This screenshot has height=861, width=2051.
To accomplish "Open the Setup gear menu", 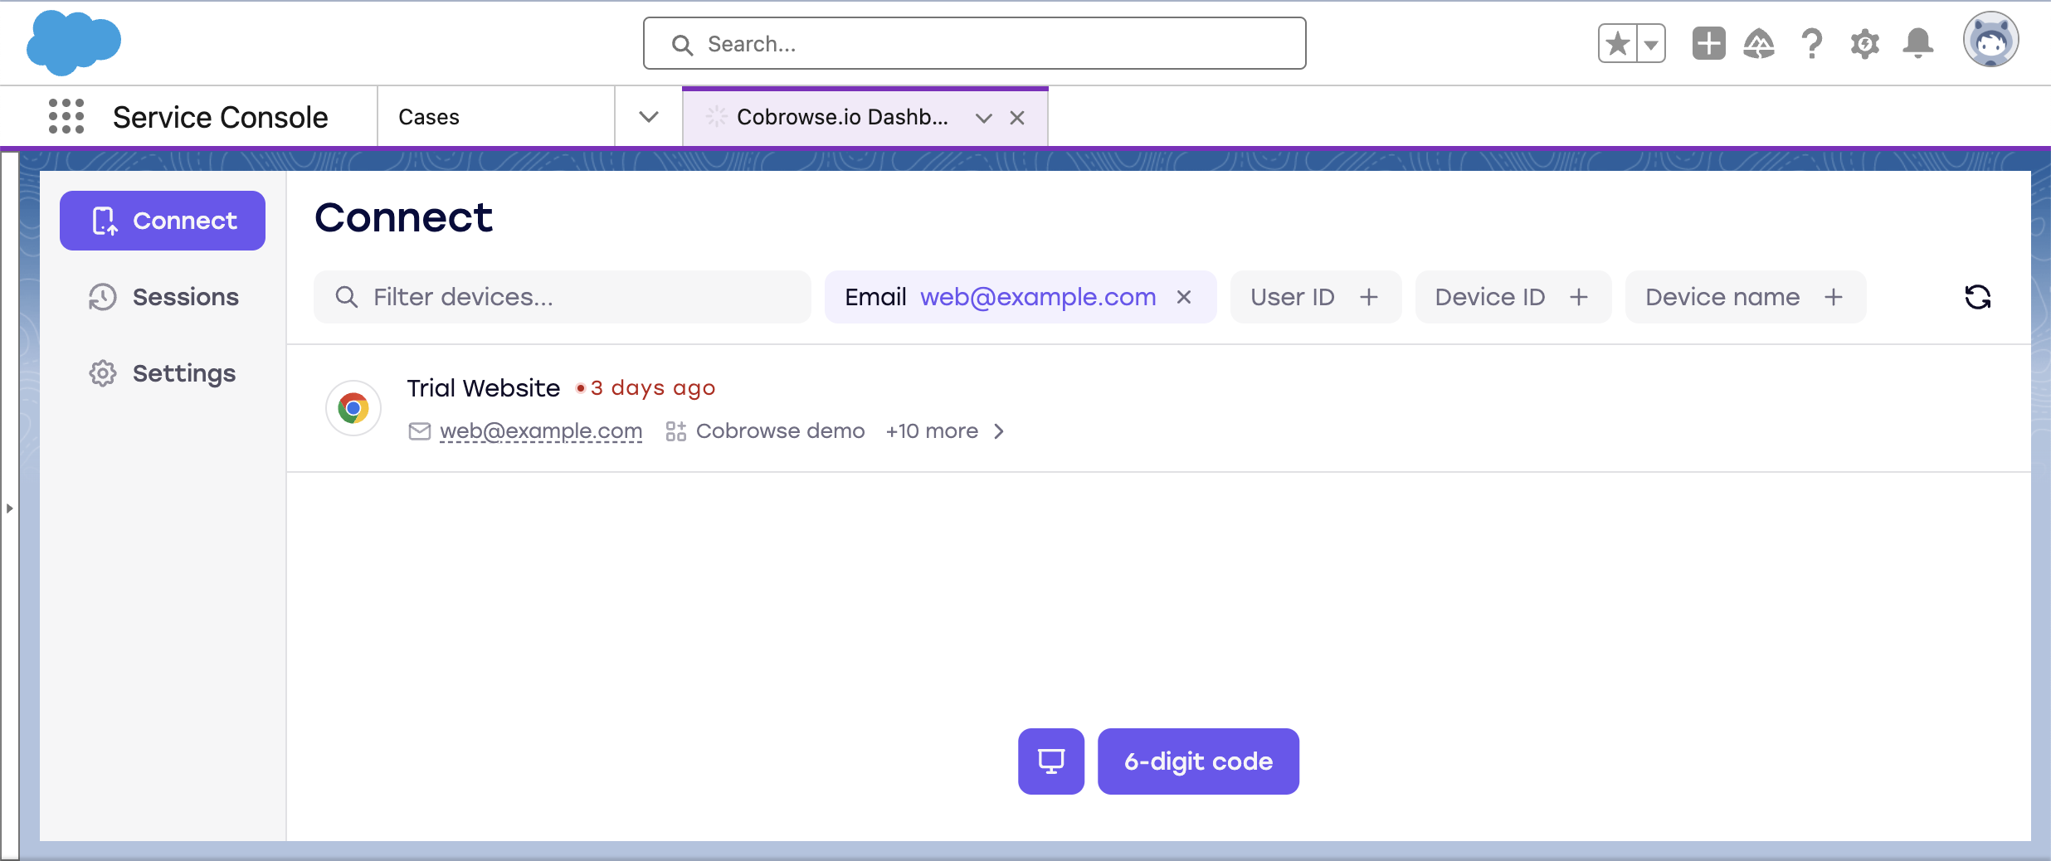I will tap(1864, 43).
